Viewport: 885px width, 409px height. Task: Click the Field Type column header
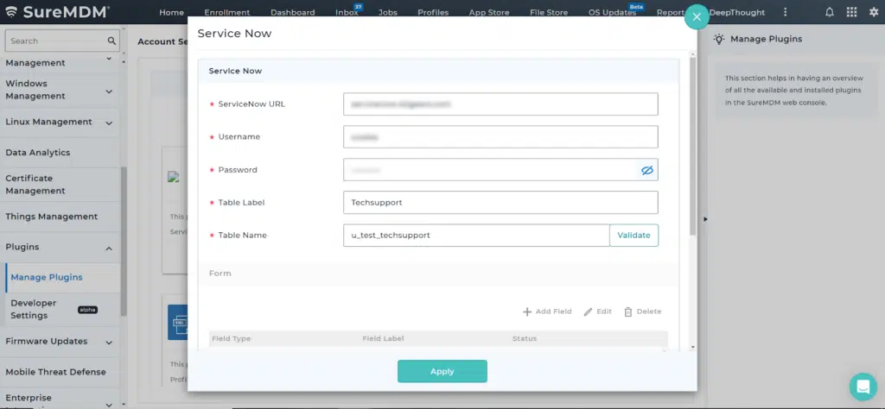coord(231,338)
